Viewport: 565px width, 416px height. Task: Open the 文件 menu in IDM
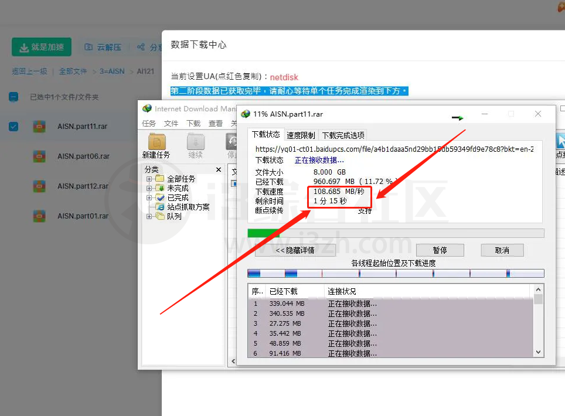click(171, 124)
